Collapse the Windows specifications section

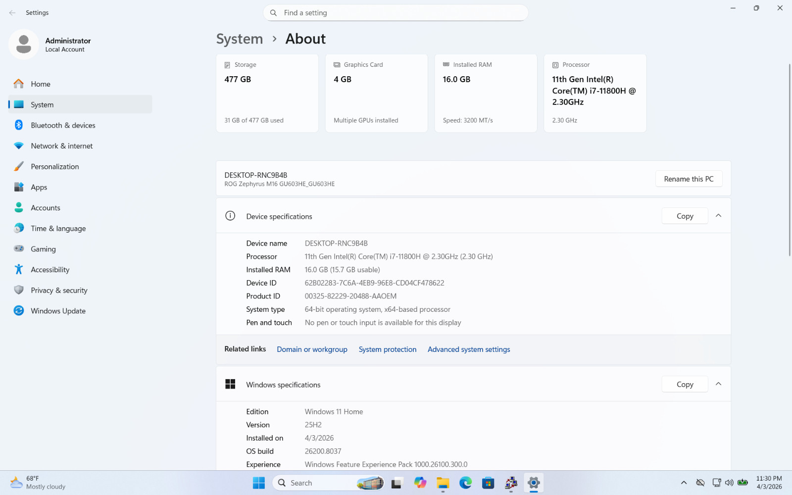[x=719, y=384]
